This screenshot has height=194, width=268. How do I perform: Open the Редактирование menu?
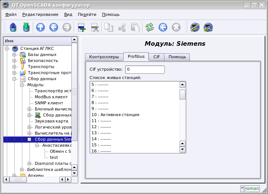coord(40,14)
